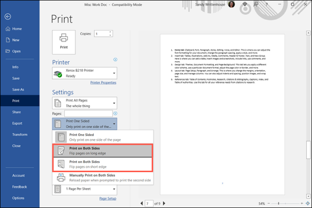Image resolution: width=312 pixels, height=208 pixels.
Task: Open the Printer Properties link
Action: tap(103, 83)
